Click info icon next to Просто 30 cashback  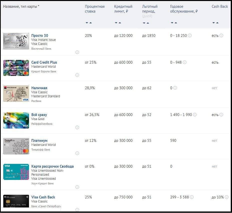coord(221,36)
